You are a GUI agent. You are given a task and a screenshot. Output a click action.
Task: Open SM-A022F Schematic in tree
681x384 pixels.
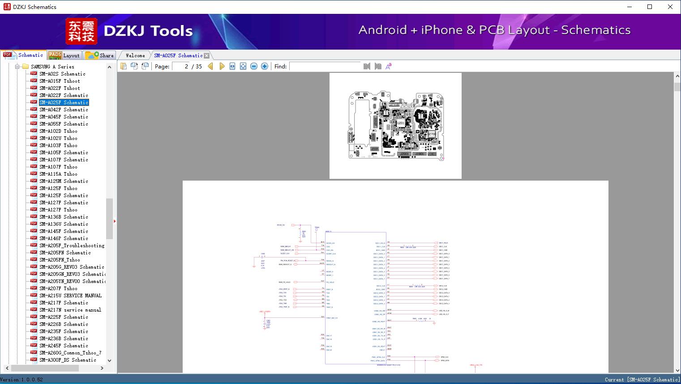click(64, 95)
